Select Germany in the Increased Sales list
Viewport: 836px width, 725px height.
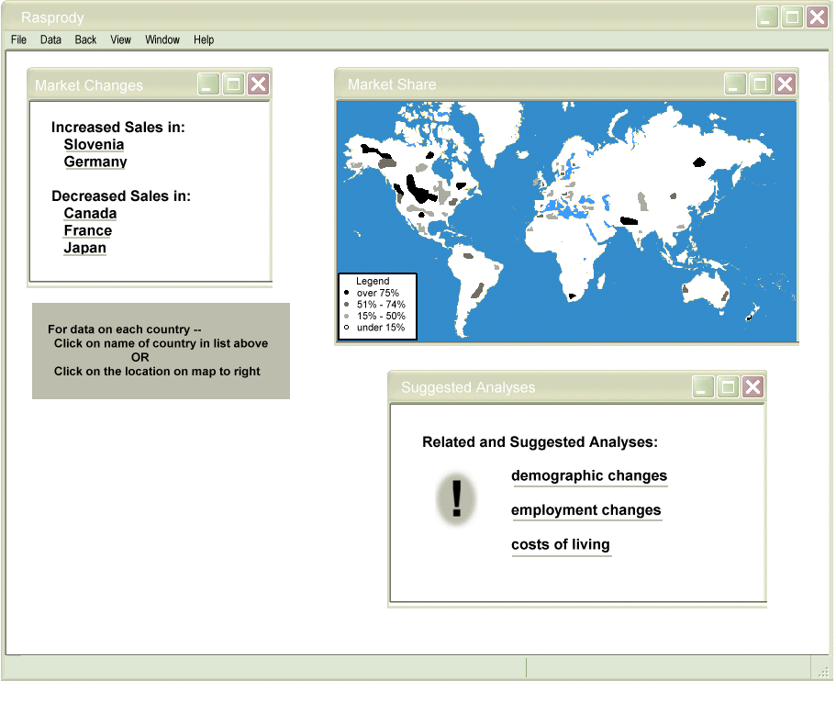(95, 162)
